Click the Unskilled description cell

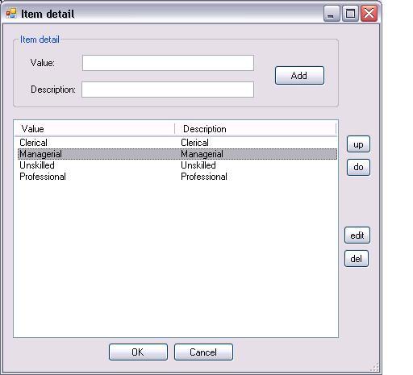point(198,165)
